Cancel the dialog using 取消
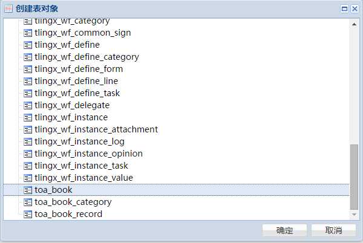The width and height of the screenshot is (363, 243). tap(333, 230)
